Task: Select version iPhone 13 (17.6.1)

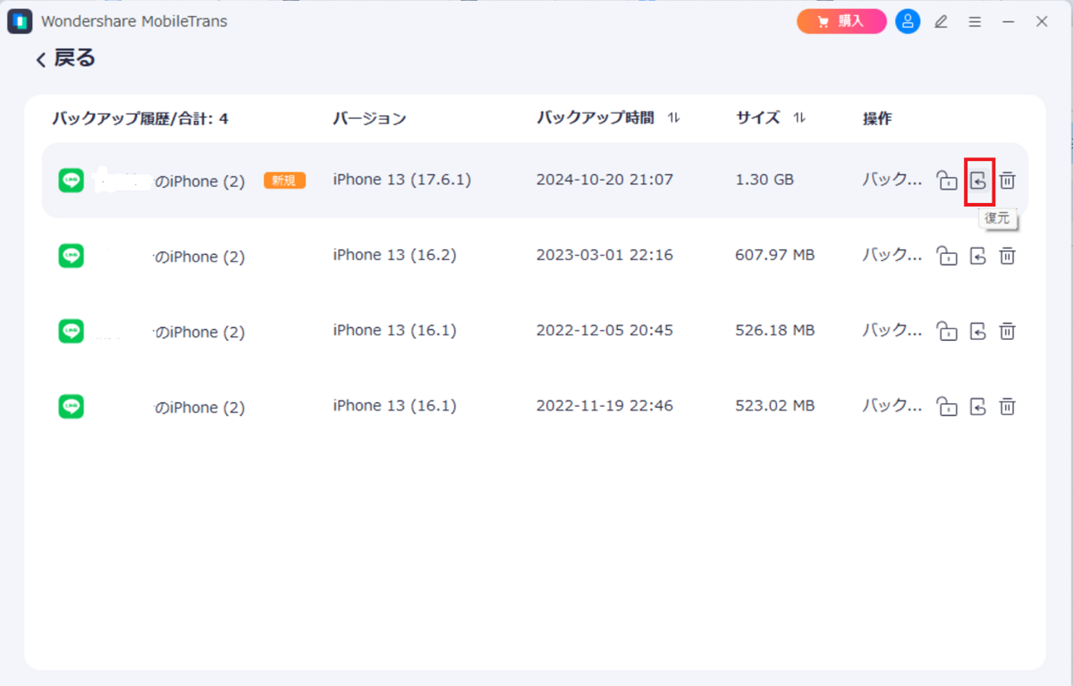Action: [402, 179]
